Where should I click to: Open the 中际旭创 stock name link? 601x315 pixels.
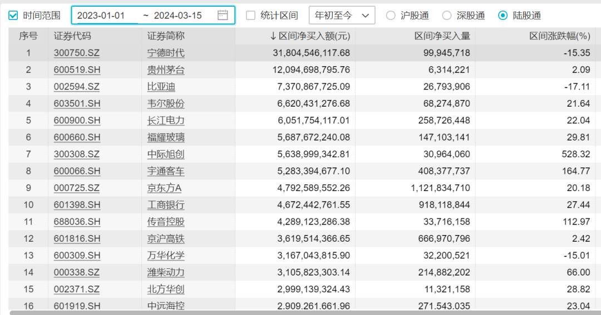pyautogui.click(x=166, y=154)
